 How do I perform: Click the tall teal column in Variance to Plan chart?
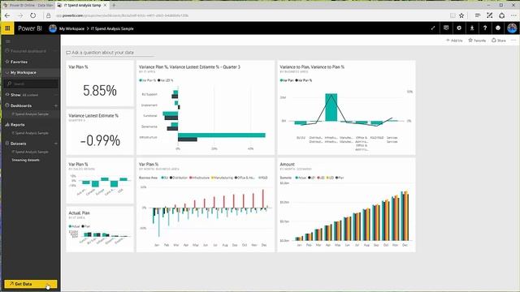(x=331, y=107)
